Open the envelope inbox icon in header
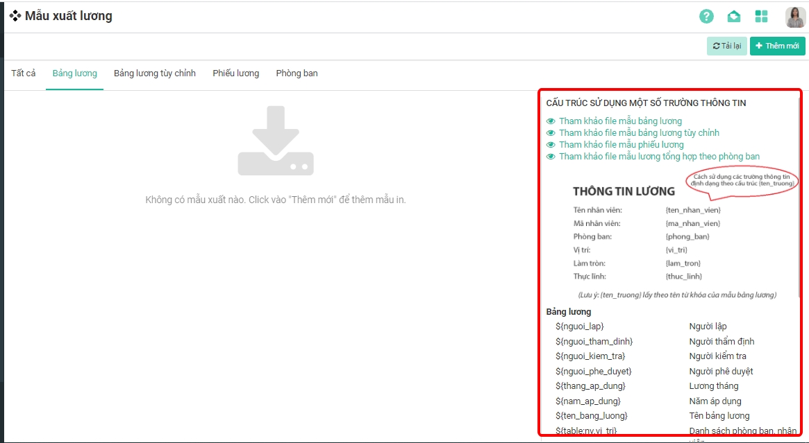This screenshot has height=443, width=809. (733, 17)
